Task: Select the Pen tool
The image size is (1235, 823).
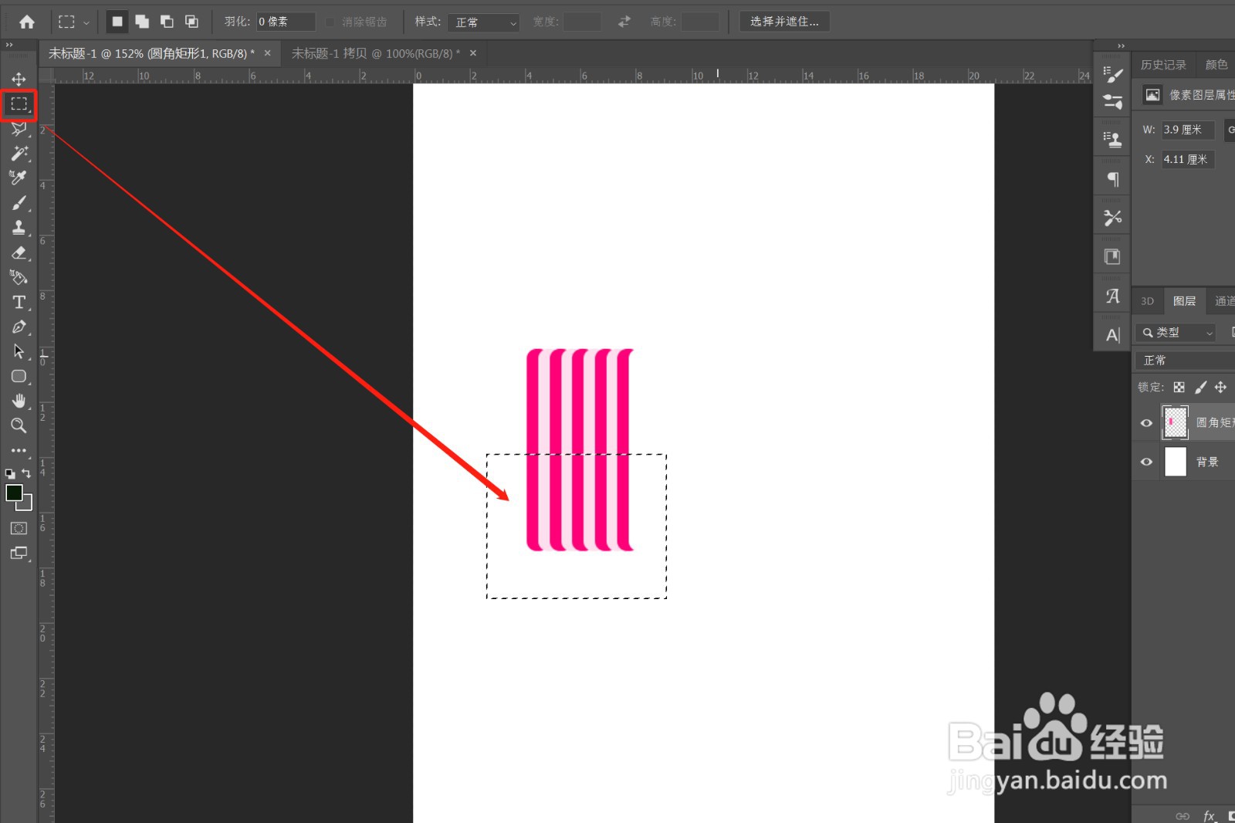Action: pyautogui.click(x=19, y=327)
